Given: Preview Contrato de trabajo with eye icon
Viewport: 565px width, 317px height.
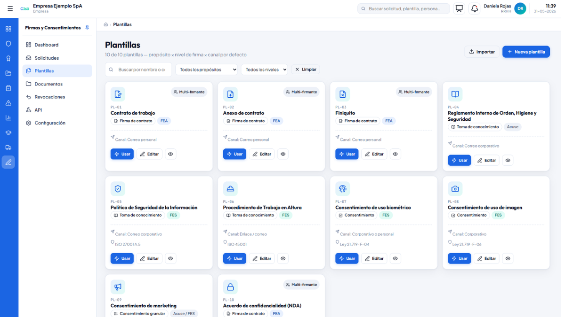Looking at the screenshot, I should (x=170, y=154).
